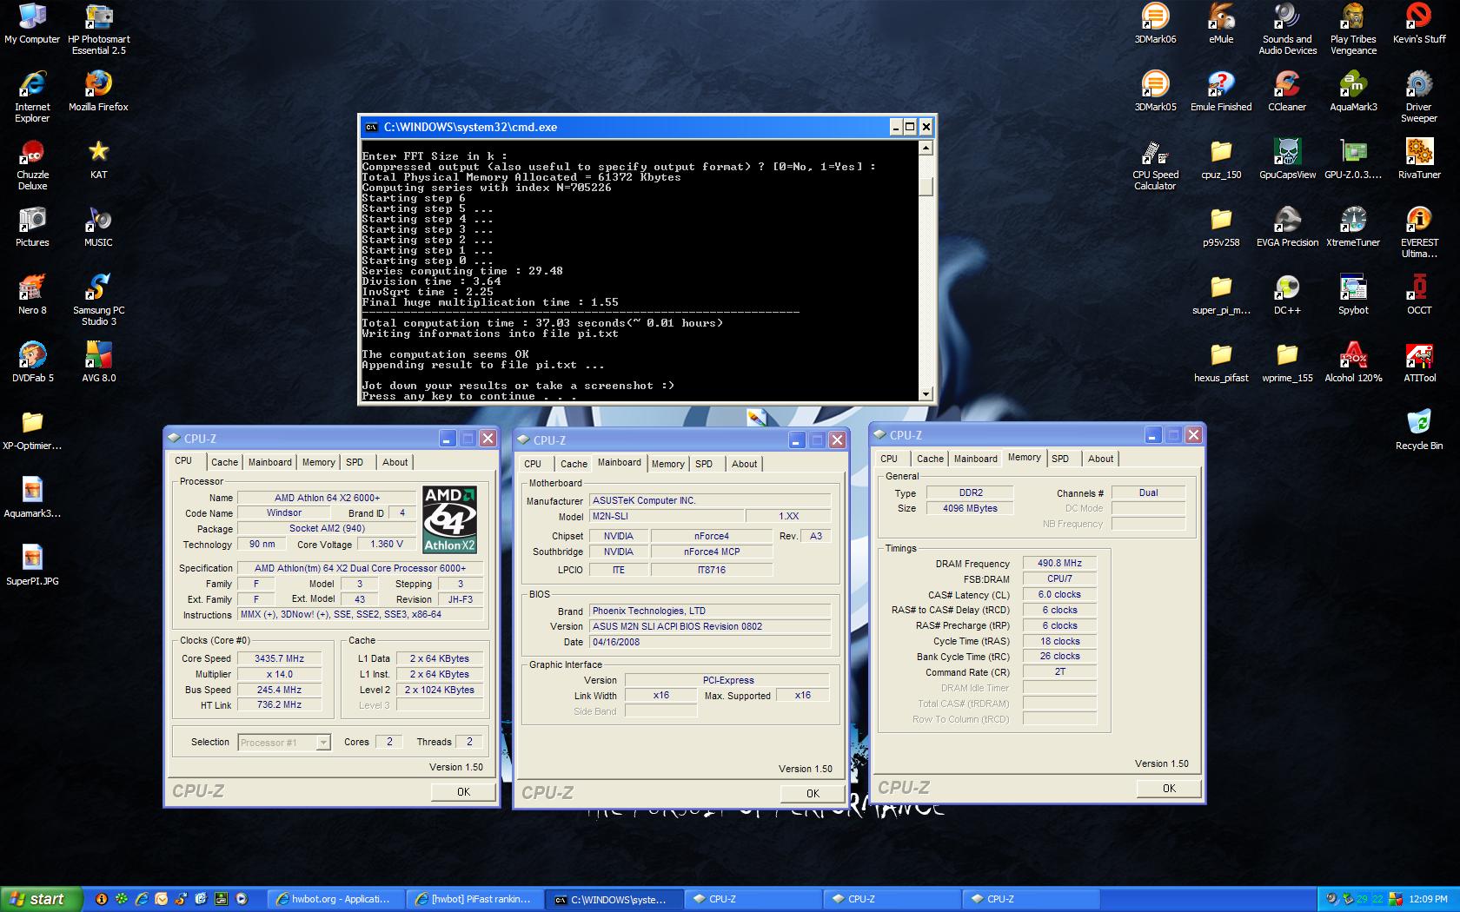Open Alcohol 120% from the desktop
This screenshot has width=1460, height=912.
coord(1353,362)
